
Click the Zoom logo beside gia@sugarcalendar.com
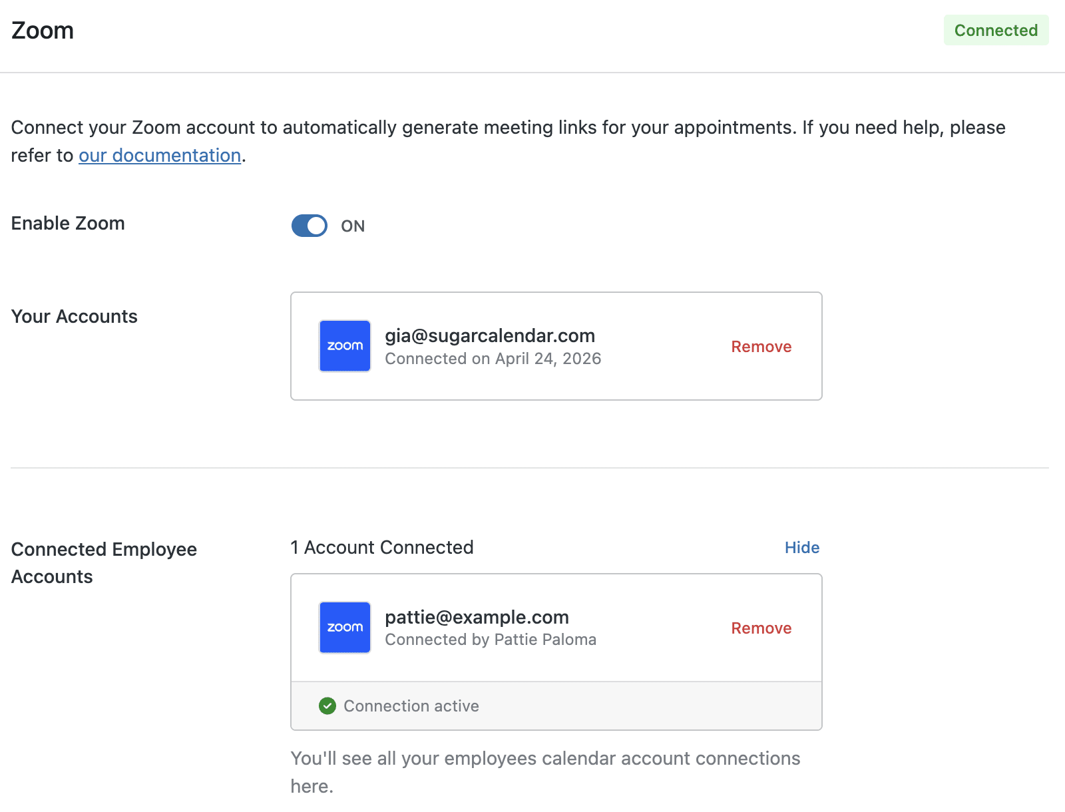(x=345, y=346)
